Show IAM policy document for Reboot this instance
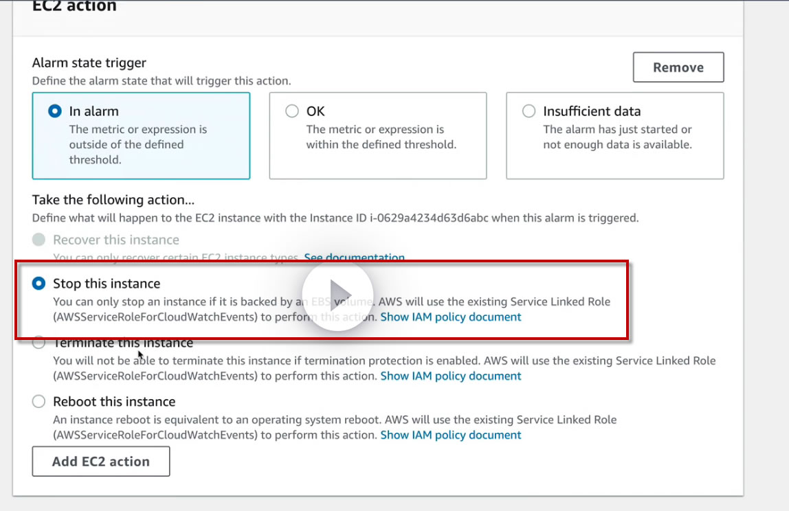 click(x=451, y=435)
